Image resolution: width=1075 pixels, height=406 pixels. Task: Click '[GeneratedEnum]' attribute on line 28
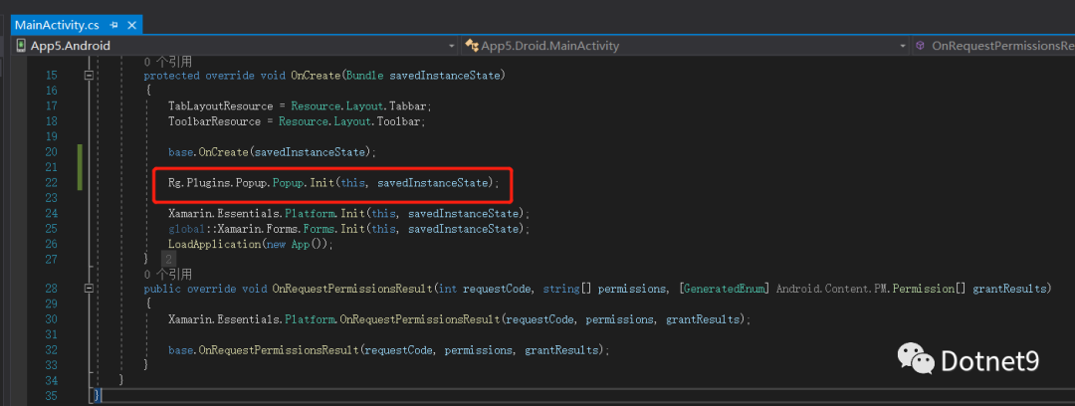725,289
